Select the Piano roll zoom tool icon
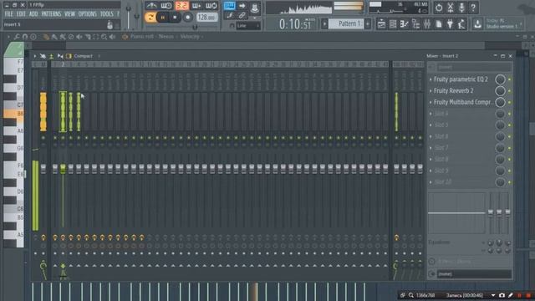Screen dimensions: 535x301 104,37
